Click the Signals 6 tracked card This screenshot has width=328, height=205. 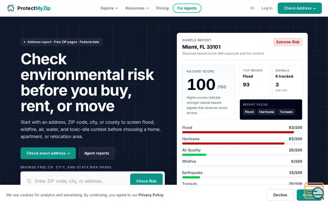pyautogui.click(x=287, y=81)
